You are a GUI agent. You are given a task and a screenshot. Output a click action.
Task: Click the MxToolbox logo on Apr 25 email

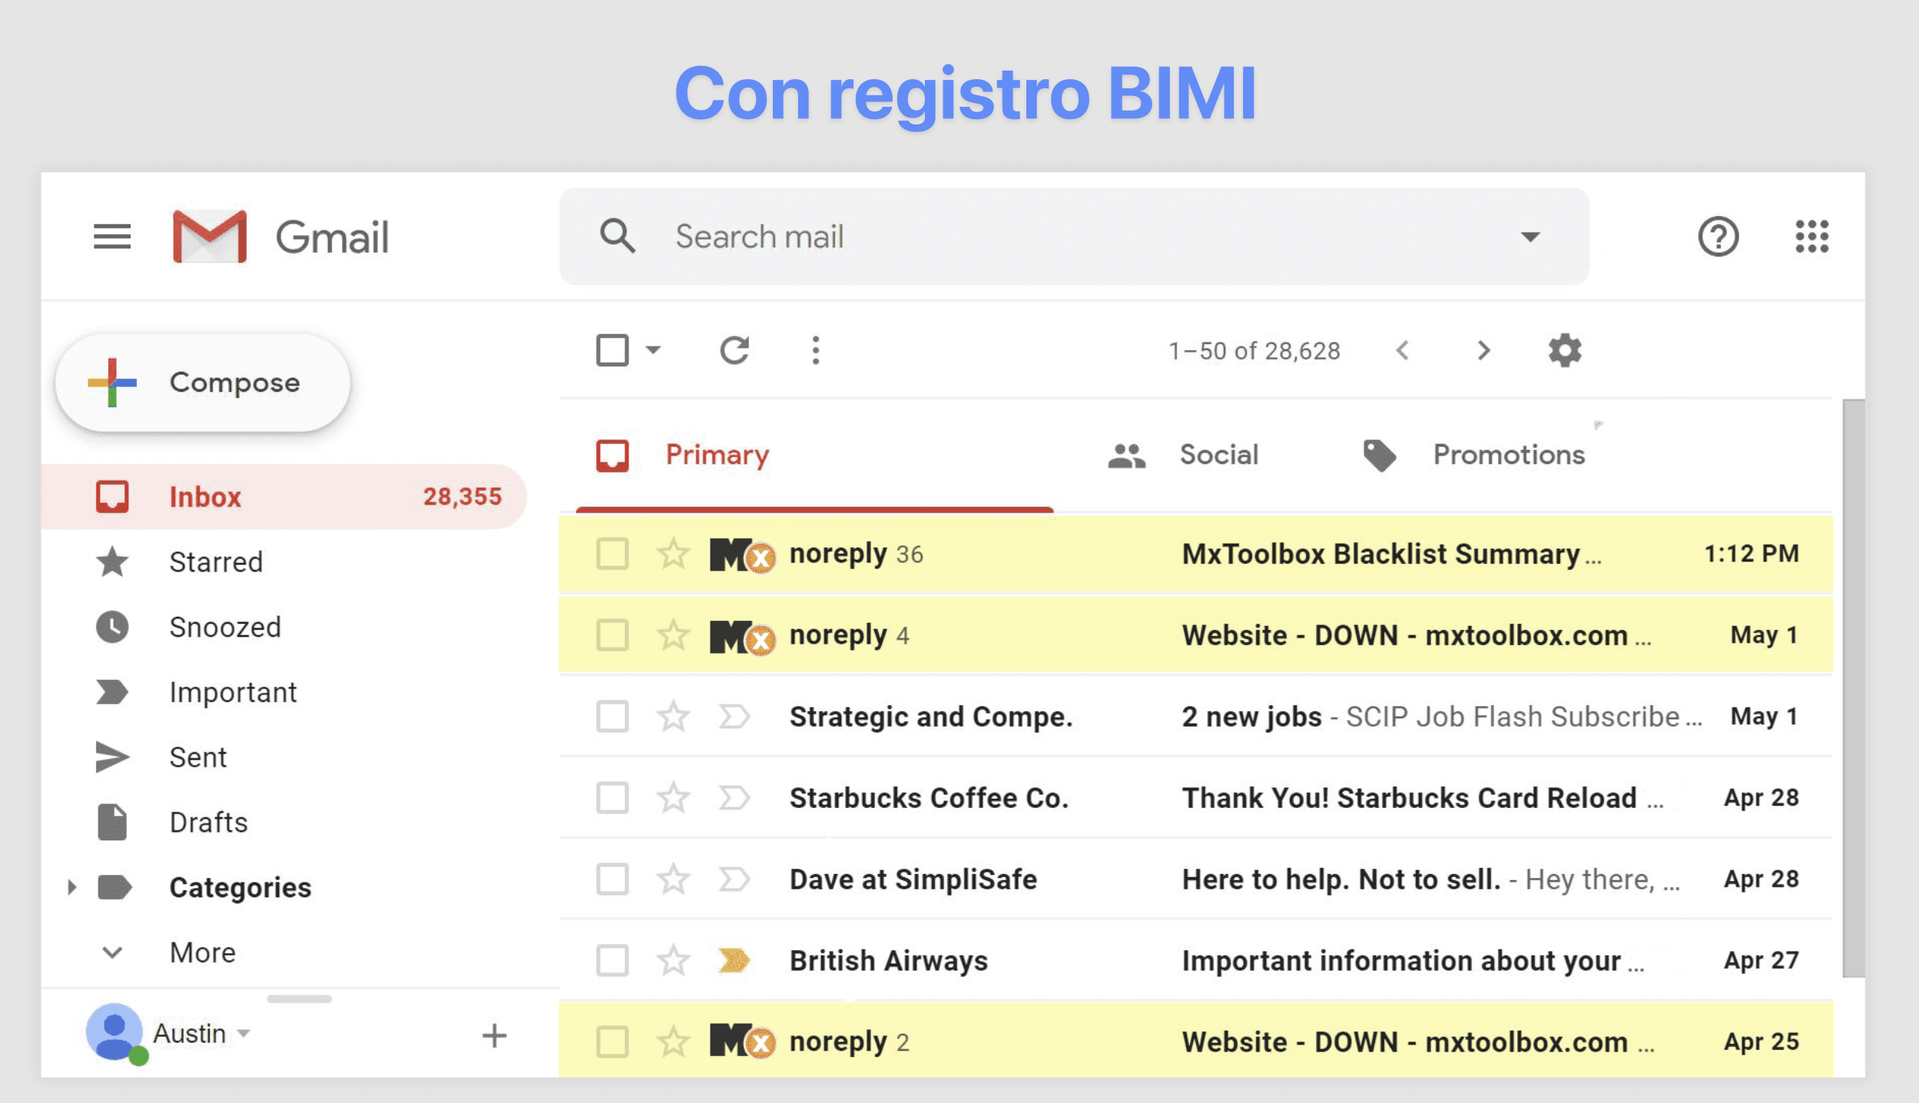click(742, 1042)
